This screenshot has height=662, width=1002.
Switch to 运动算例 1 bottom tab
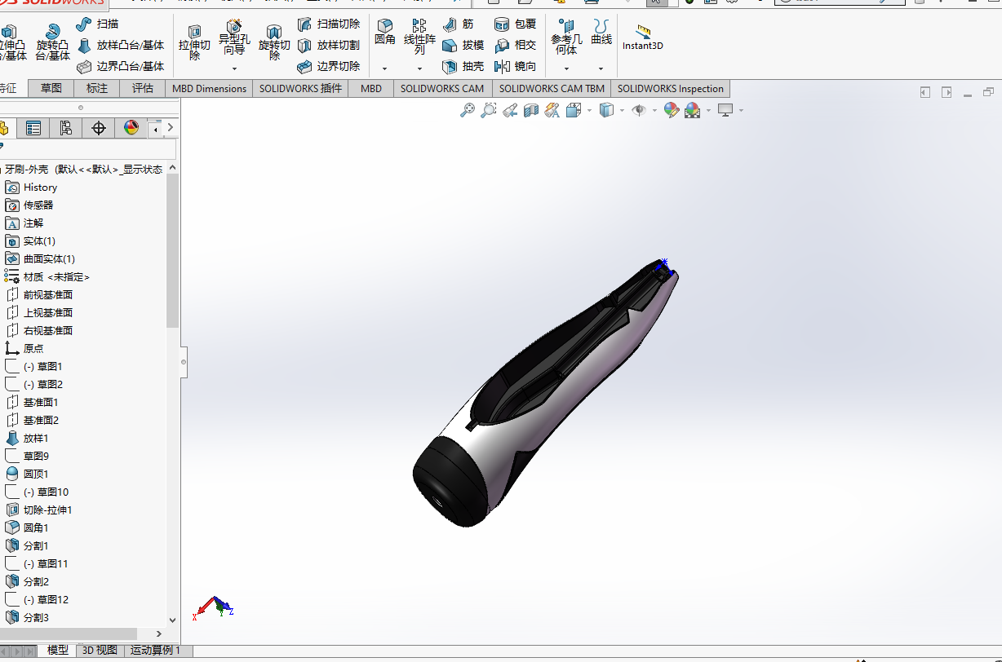tap(156, 651)
